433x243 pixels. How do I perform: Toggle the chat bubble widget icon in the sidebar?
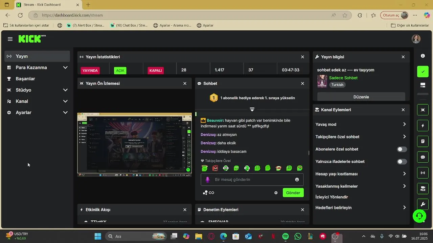pos(423,157)
